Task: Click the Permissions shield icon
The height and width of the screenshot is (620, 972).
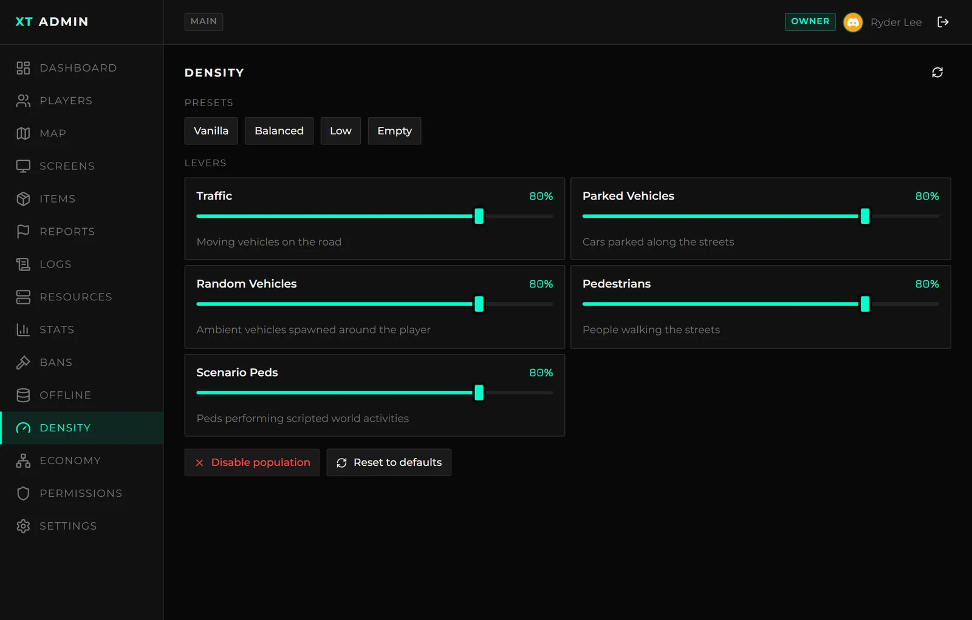Action: [23, 494]
